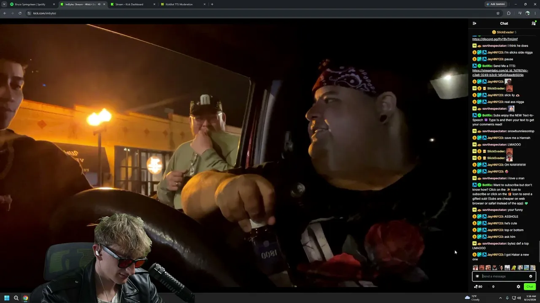
Task: Click the 'I got Haker a new one' message
Action: (500, 257)
